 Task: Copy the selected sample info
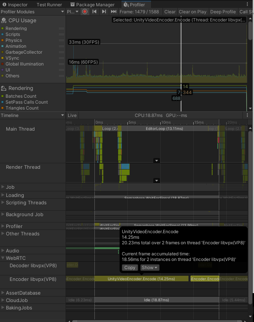pos(130,267)
